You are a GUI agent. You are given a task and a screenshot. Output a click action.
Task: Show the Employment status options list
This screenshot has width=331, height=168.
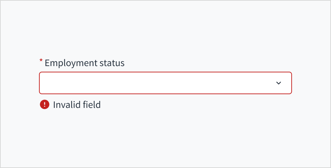165,83
